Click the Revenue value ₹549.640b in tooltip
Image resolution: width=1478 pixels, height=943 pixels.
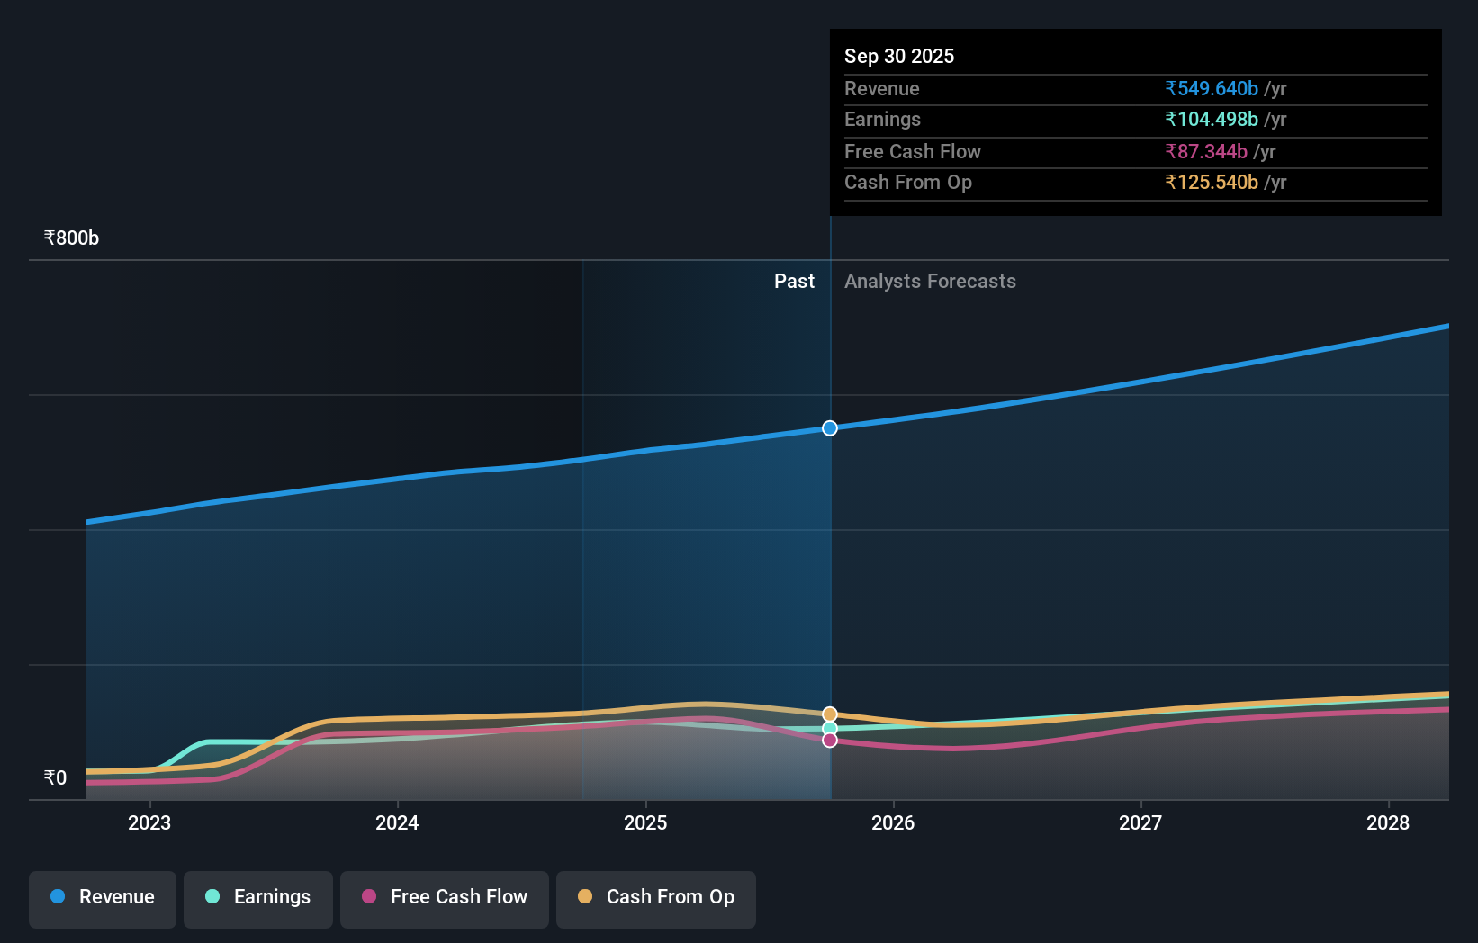click(x=1212, y=89)
